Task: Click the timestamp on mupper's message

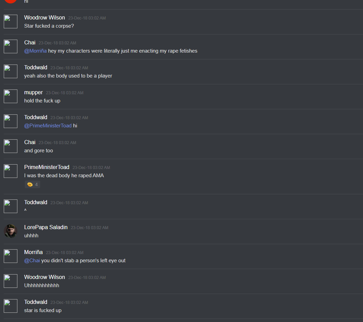Action: pos(64,93)
